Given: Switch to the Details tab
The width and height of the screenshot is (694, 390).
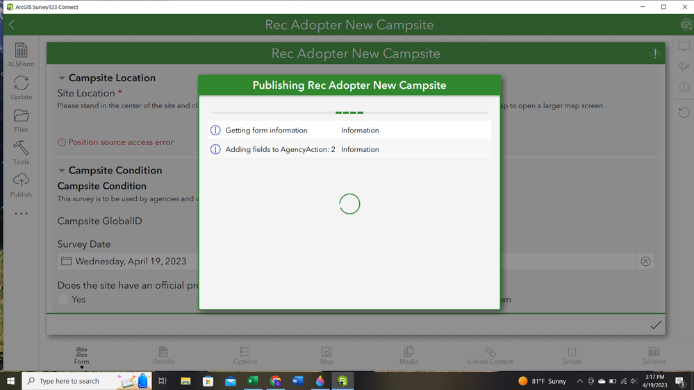Looking at the screenshot, I should [163, 355].
